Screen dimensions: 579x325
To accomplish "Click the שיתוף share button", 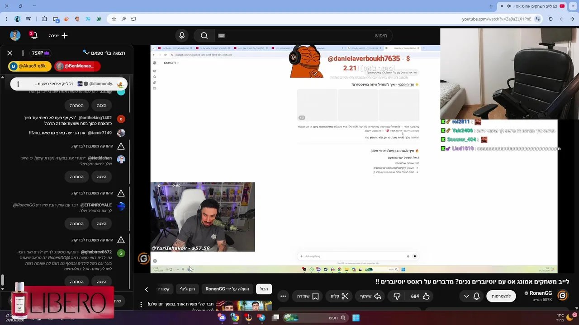I will point(370,296).
